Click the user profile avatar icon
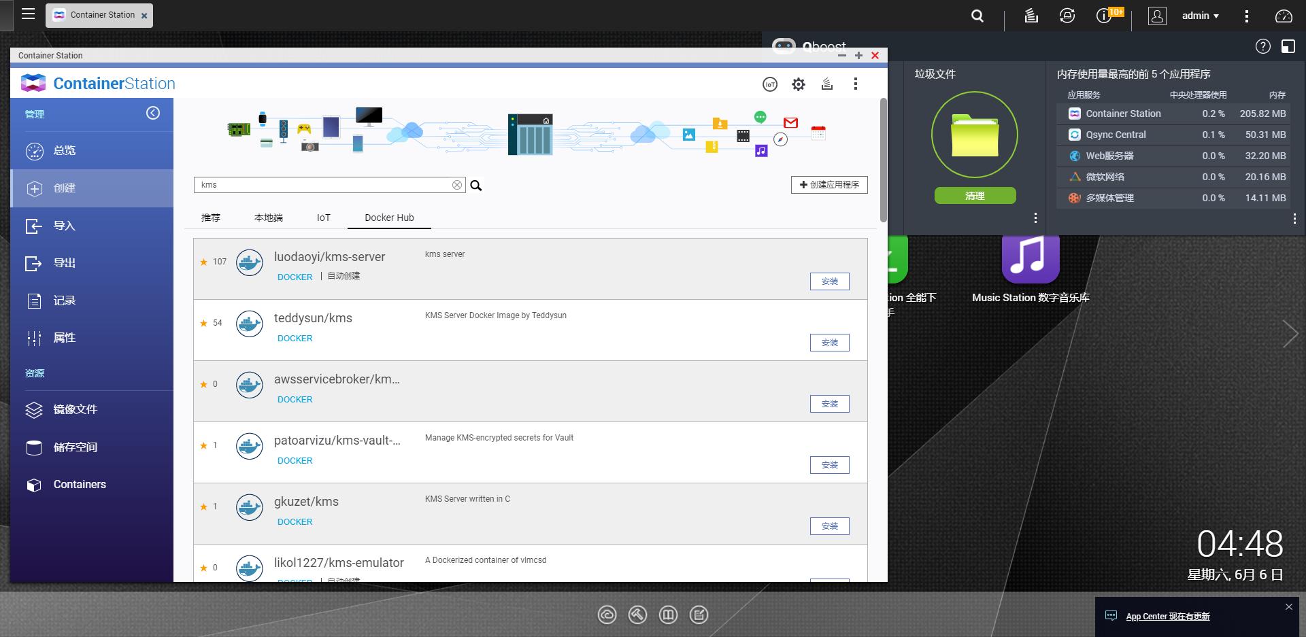The width and height of the screenshot is (1306, 637). [x=1157, y=16]
